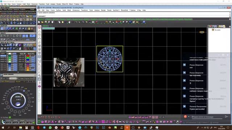Click the four-viewport layout icon

pyautogui.click(x=93, y=22)
